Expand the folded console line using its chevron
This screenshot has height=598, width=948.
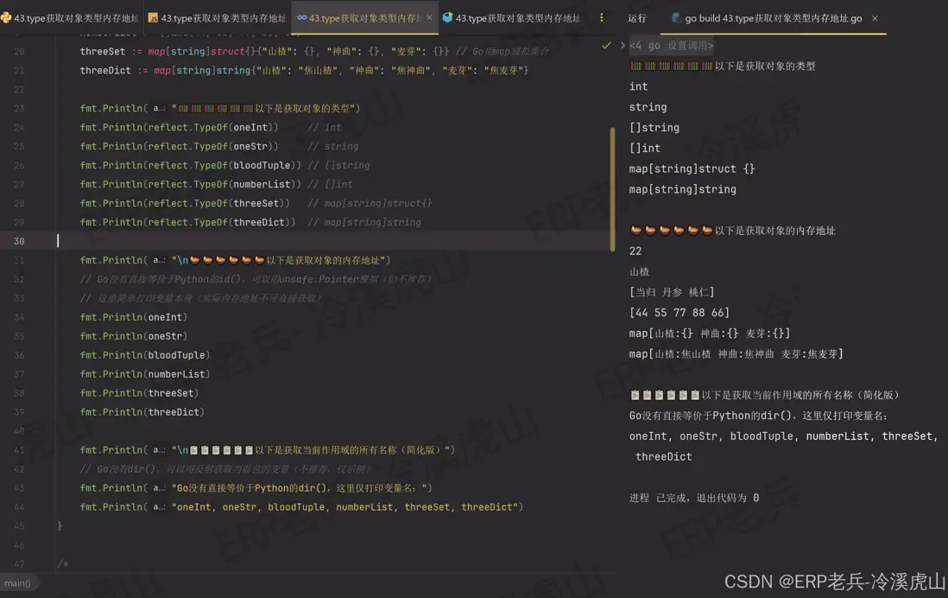click(622, 45)
